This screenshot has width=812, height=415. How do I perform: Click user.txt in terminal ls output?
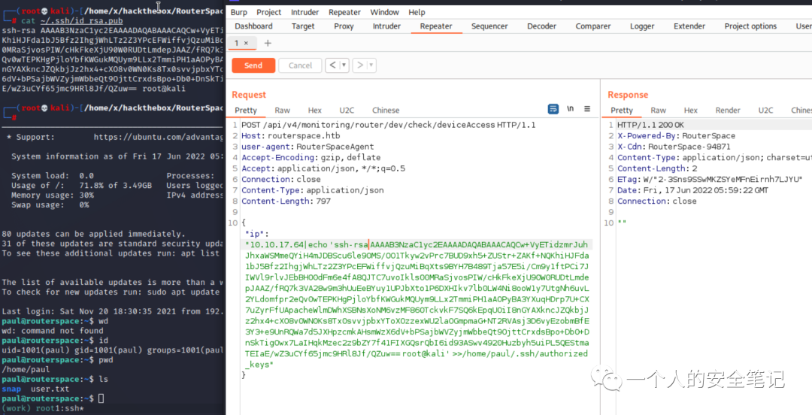tap(50, 389)
